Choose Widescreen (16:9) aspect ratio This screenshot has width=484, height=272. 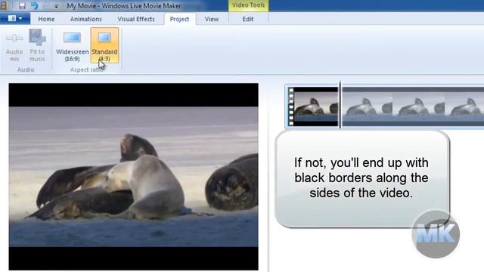coord(73,45)
